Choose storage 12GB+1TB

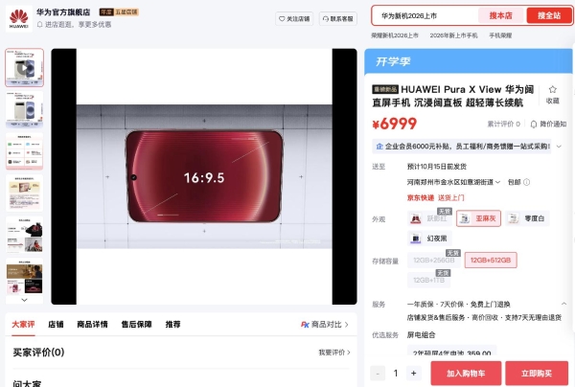(428, 280)
